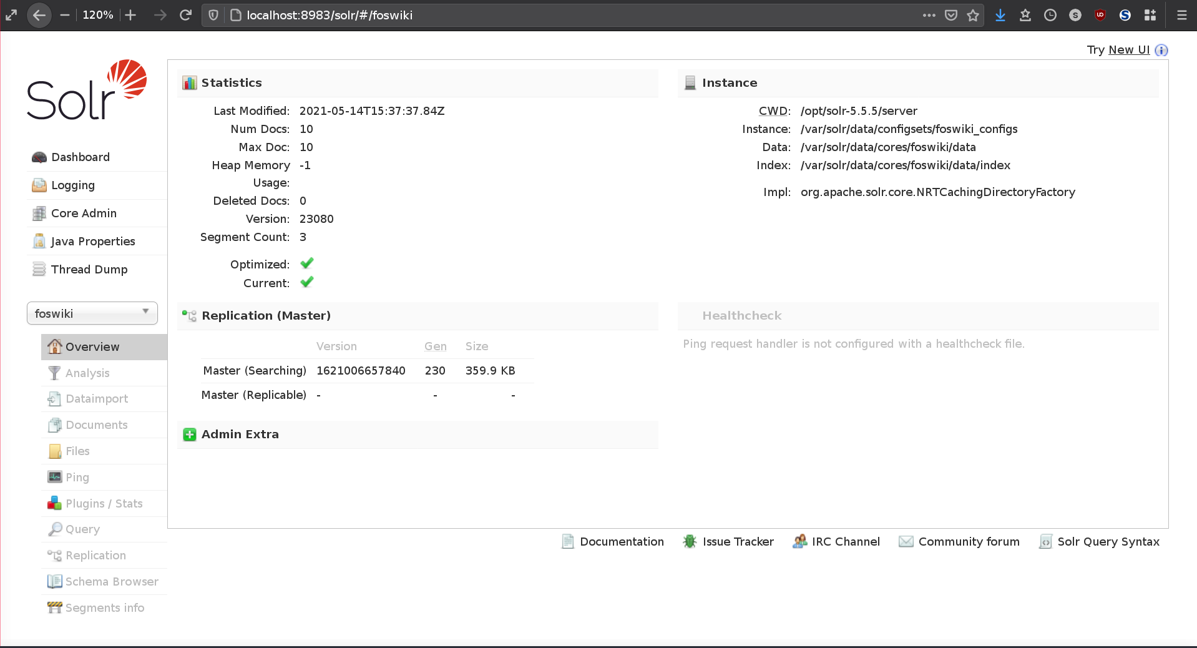This screenshot has height=648, width=1197.
Task: Open the Community forum link
Action: (969, 542)
